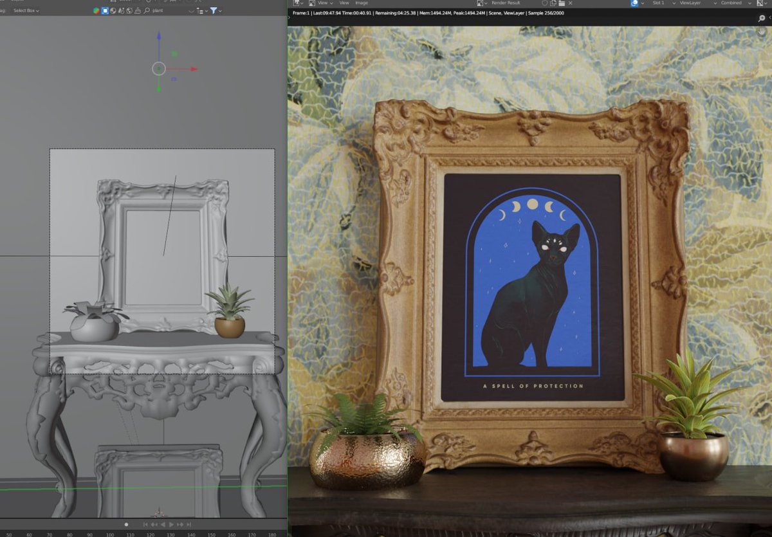
Task: Open the display channels icon at the far right
Action: click(761, 3)
